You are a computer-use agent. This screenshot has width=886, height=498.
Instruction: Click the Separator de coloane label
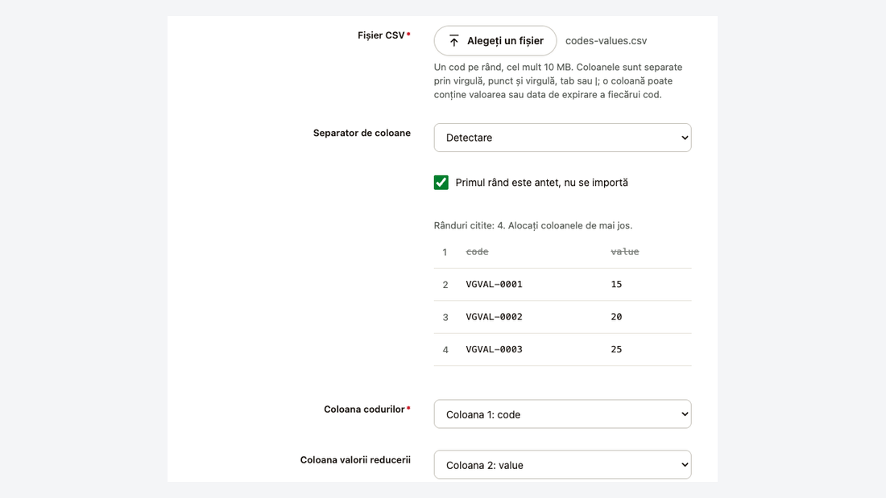(362, 134)
